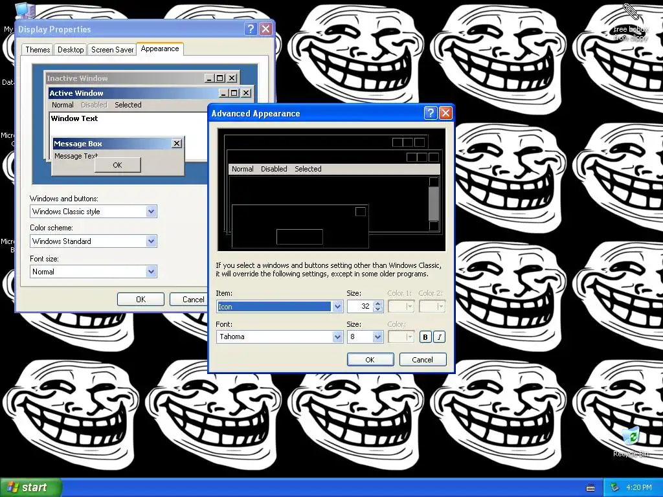Open the Font dropdown showing Tahoma
Screen dimensions: 663x497
(x=337, y=337)
